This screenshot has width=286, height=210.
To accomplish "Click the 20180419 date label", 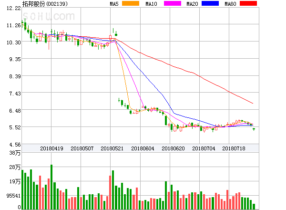I will point(51,148).
